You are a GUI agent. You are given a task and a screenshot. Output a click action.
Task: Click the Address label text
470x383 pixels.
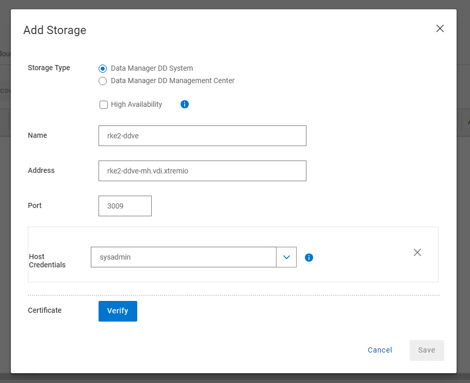point(41,170)
